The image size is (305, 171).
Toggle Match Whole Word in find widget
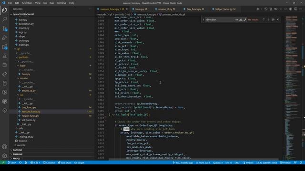click(241, 19)
